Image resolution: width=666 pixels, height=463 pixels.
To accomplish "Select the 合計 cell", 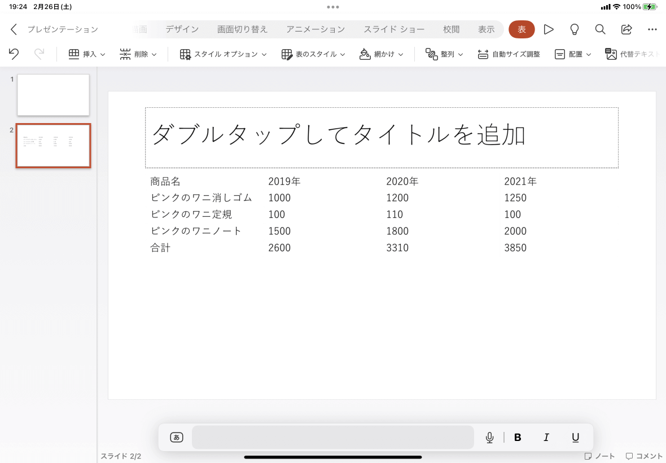I will click(x=160, y=248).
